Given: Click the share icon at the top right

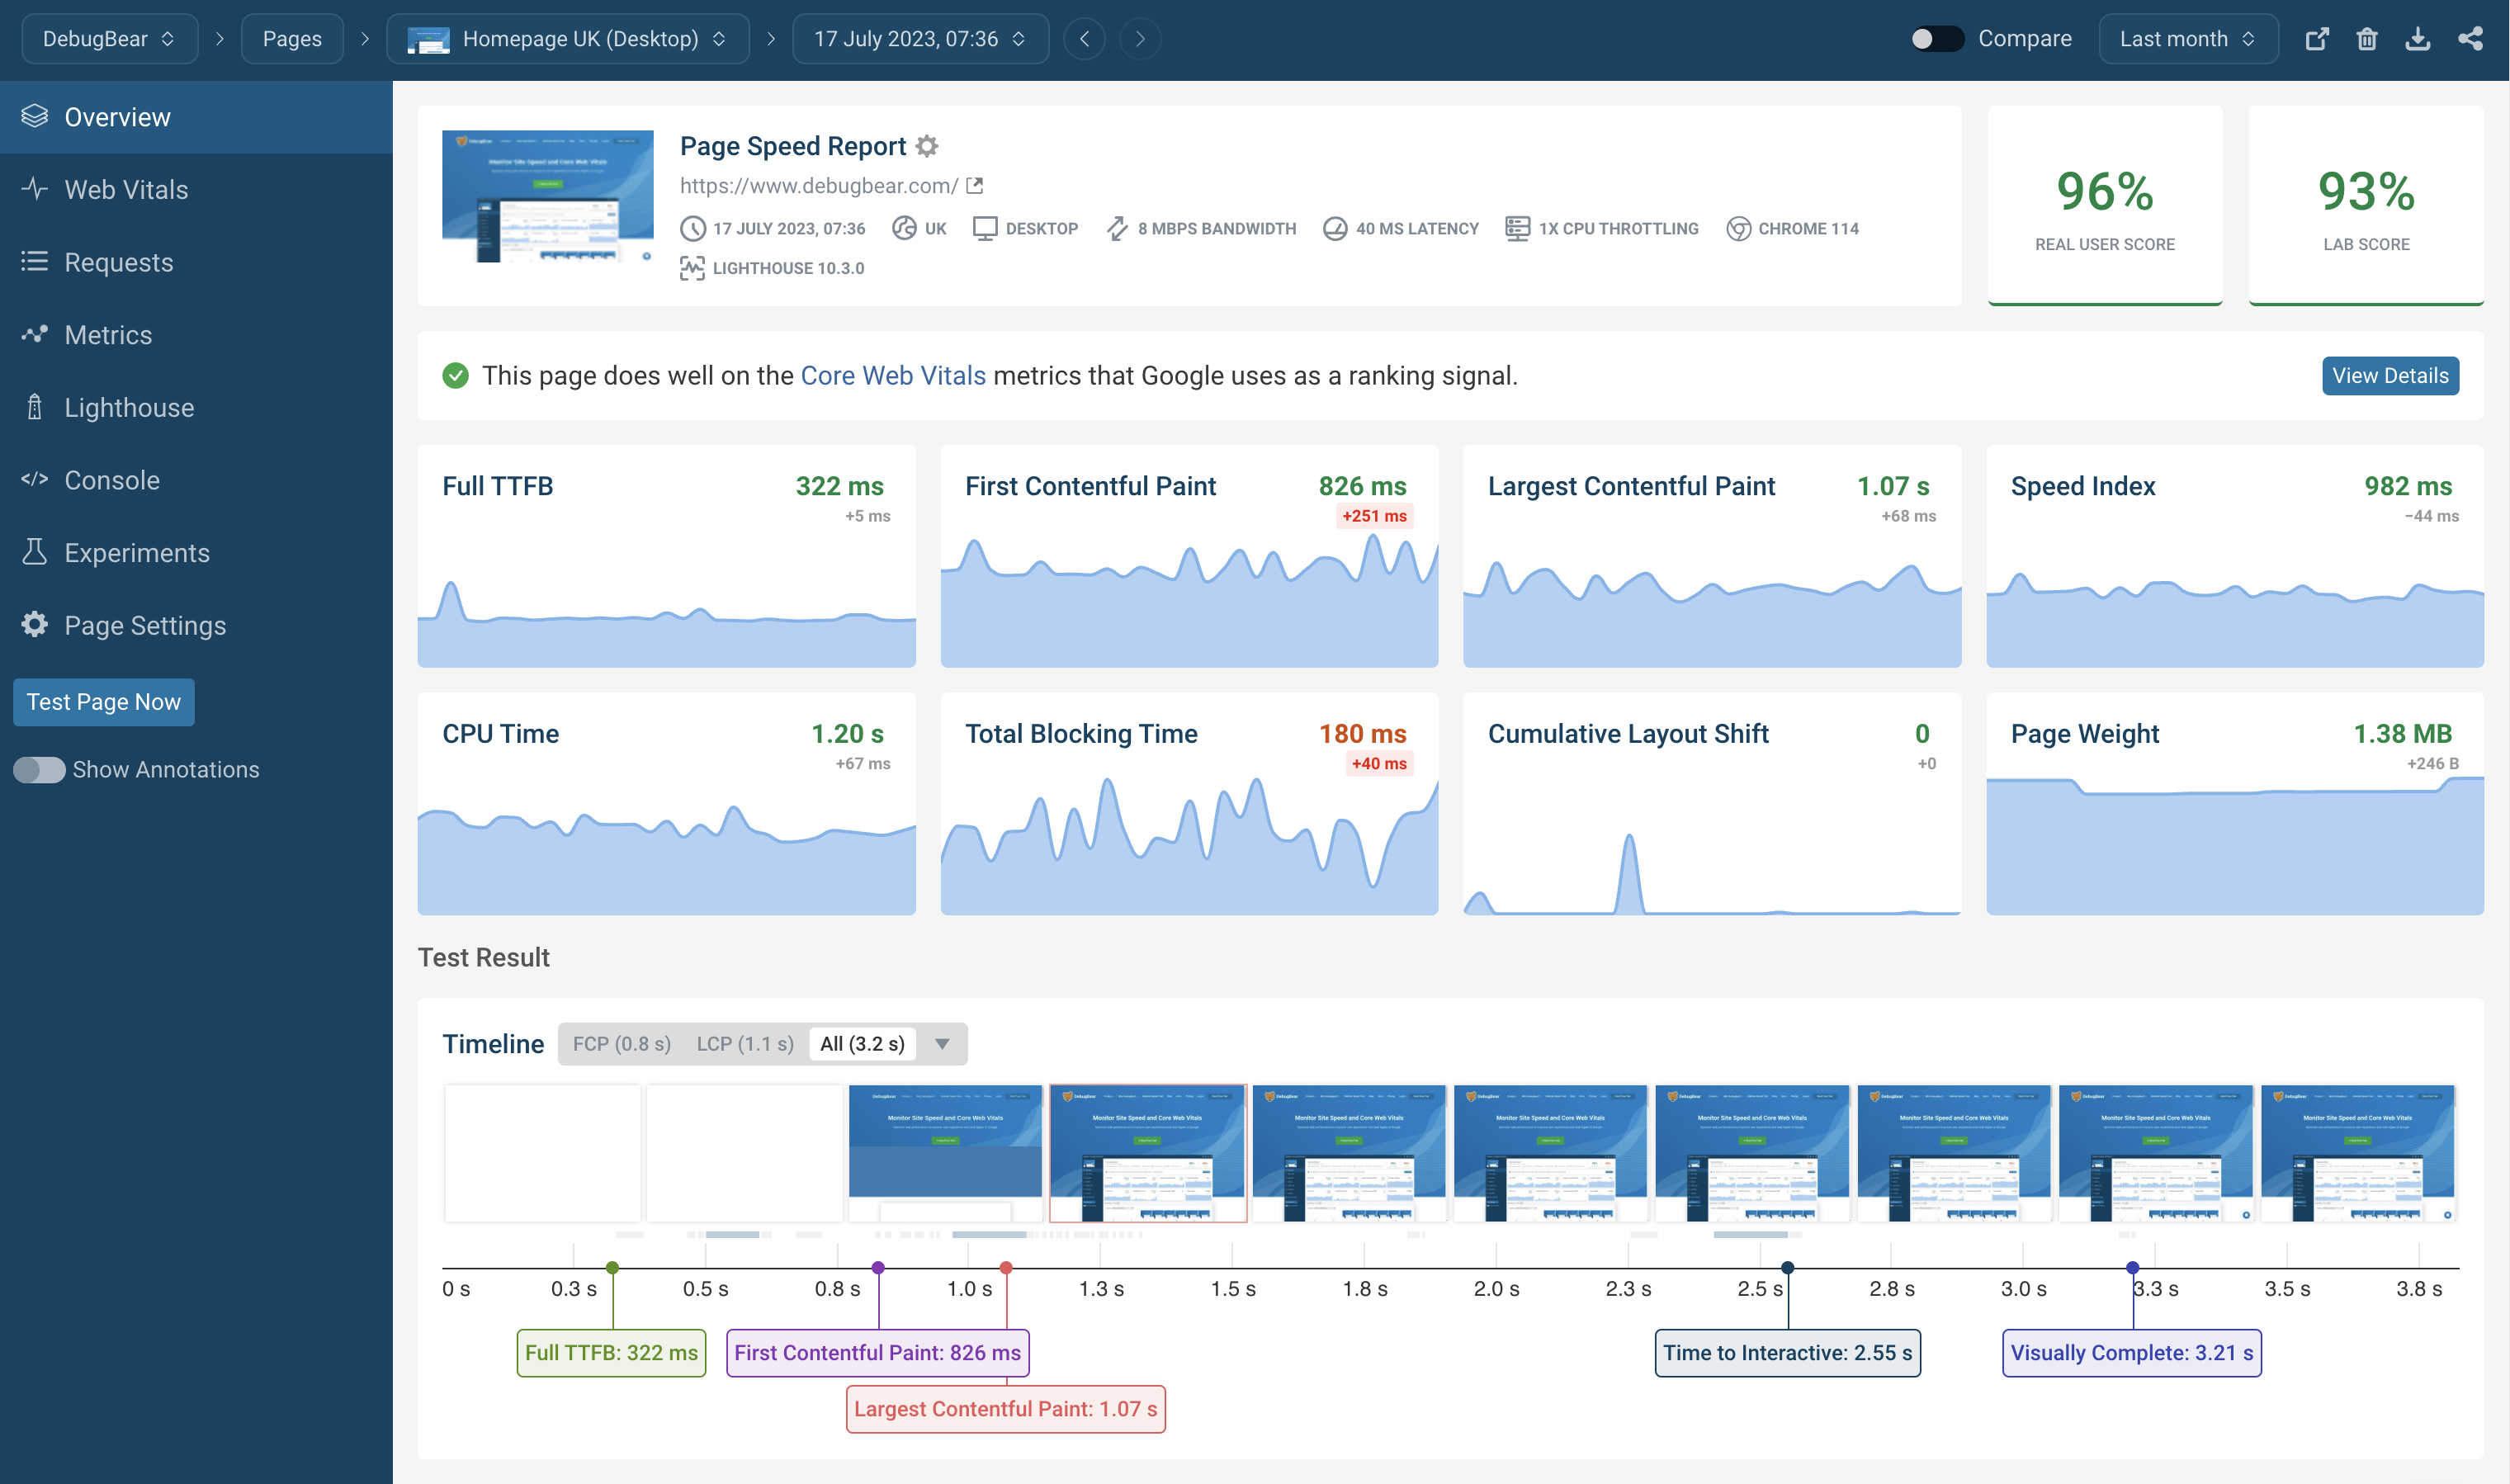Looking at the screenshot, I should point(2471,38).
